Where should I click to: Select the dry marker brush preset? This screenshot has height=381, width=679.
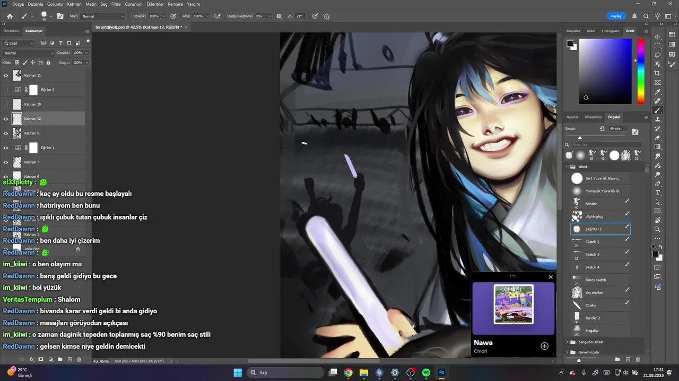pos(600,293)
